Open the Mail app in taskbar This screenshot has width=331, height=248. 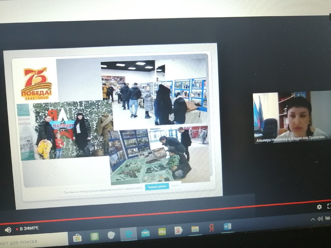[146, 233]
